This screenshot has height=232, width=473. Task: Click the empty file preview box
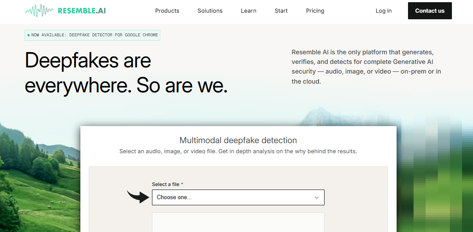pyautogui.click(x=238, y=222)
